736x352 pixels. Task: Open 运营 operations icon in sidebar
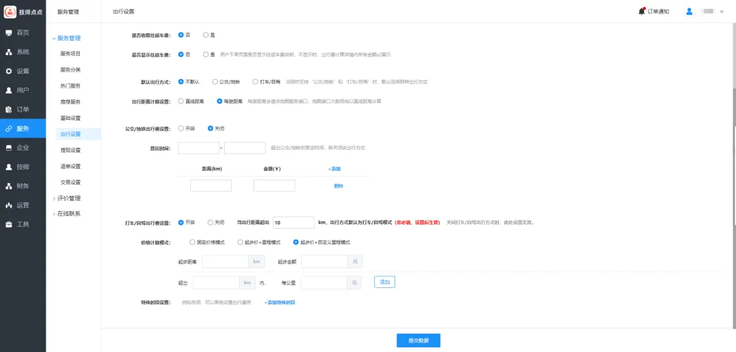pyautogui.click(x=9, y=205)
